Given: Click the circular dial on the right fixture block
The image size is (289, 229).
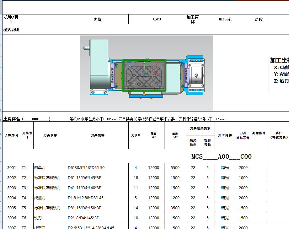Looking at the screenshot, I should (x=196, y=75).
